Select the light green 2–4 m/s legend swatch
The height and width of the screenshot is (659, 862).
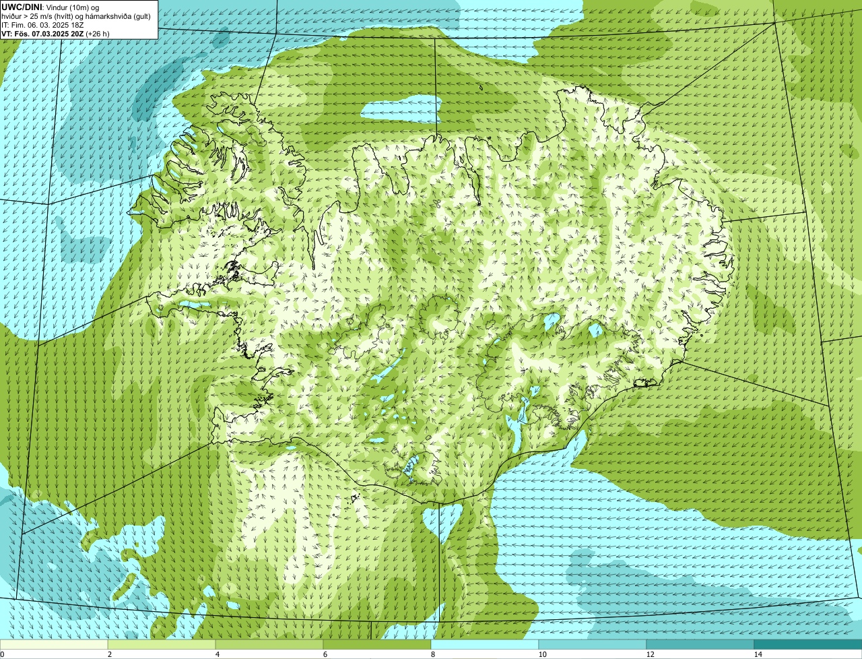tap(162, 644)
